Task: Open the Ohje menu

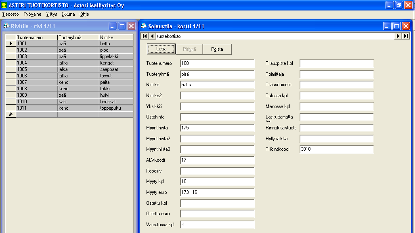Action: (84, 14)
